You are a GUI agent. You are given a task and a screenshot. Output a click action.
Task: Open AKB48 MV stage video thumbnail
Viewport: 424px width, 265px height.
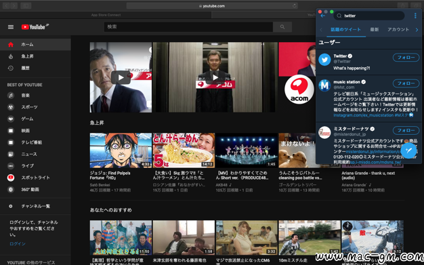(x=247, y=150)
